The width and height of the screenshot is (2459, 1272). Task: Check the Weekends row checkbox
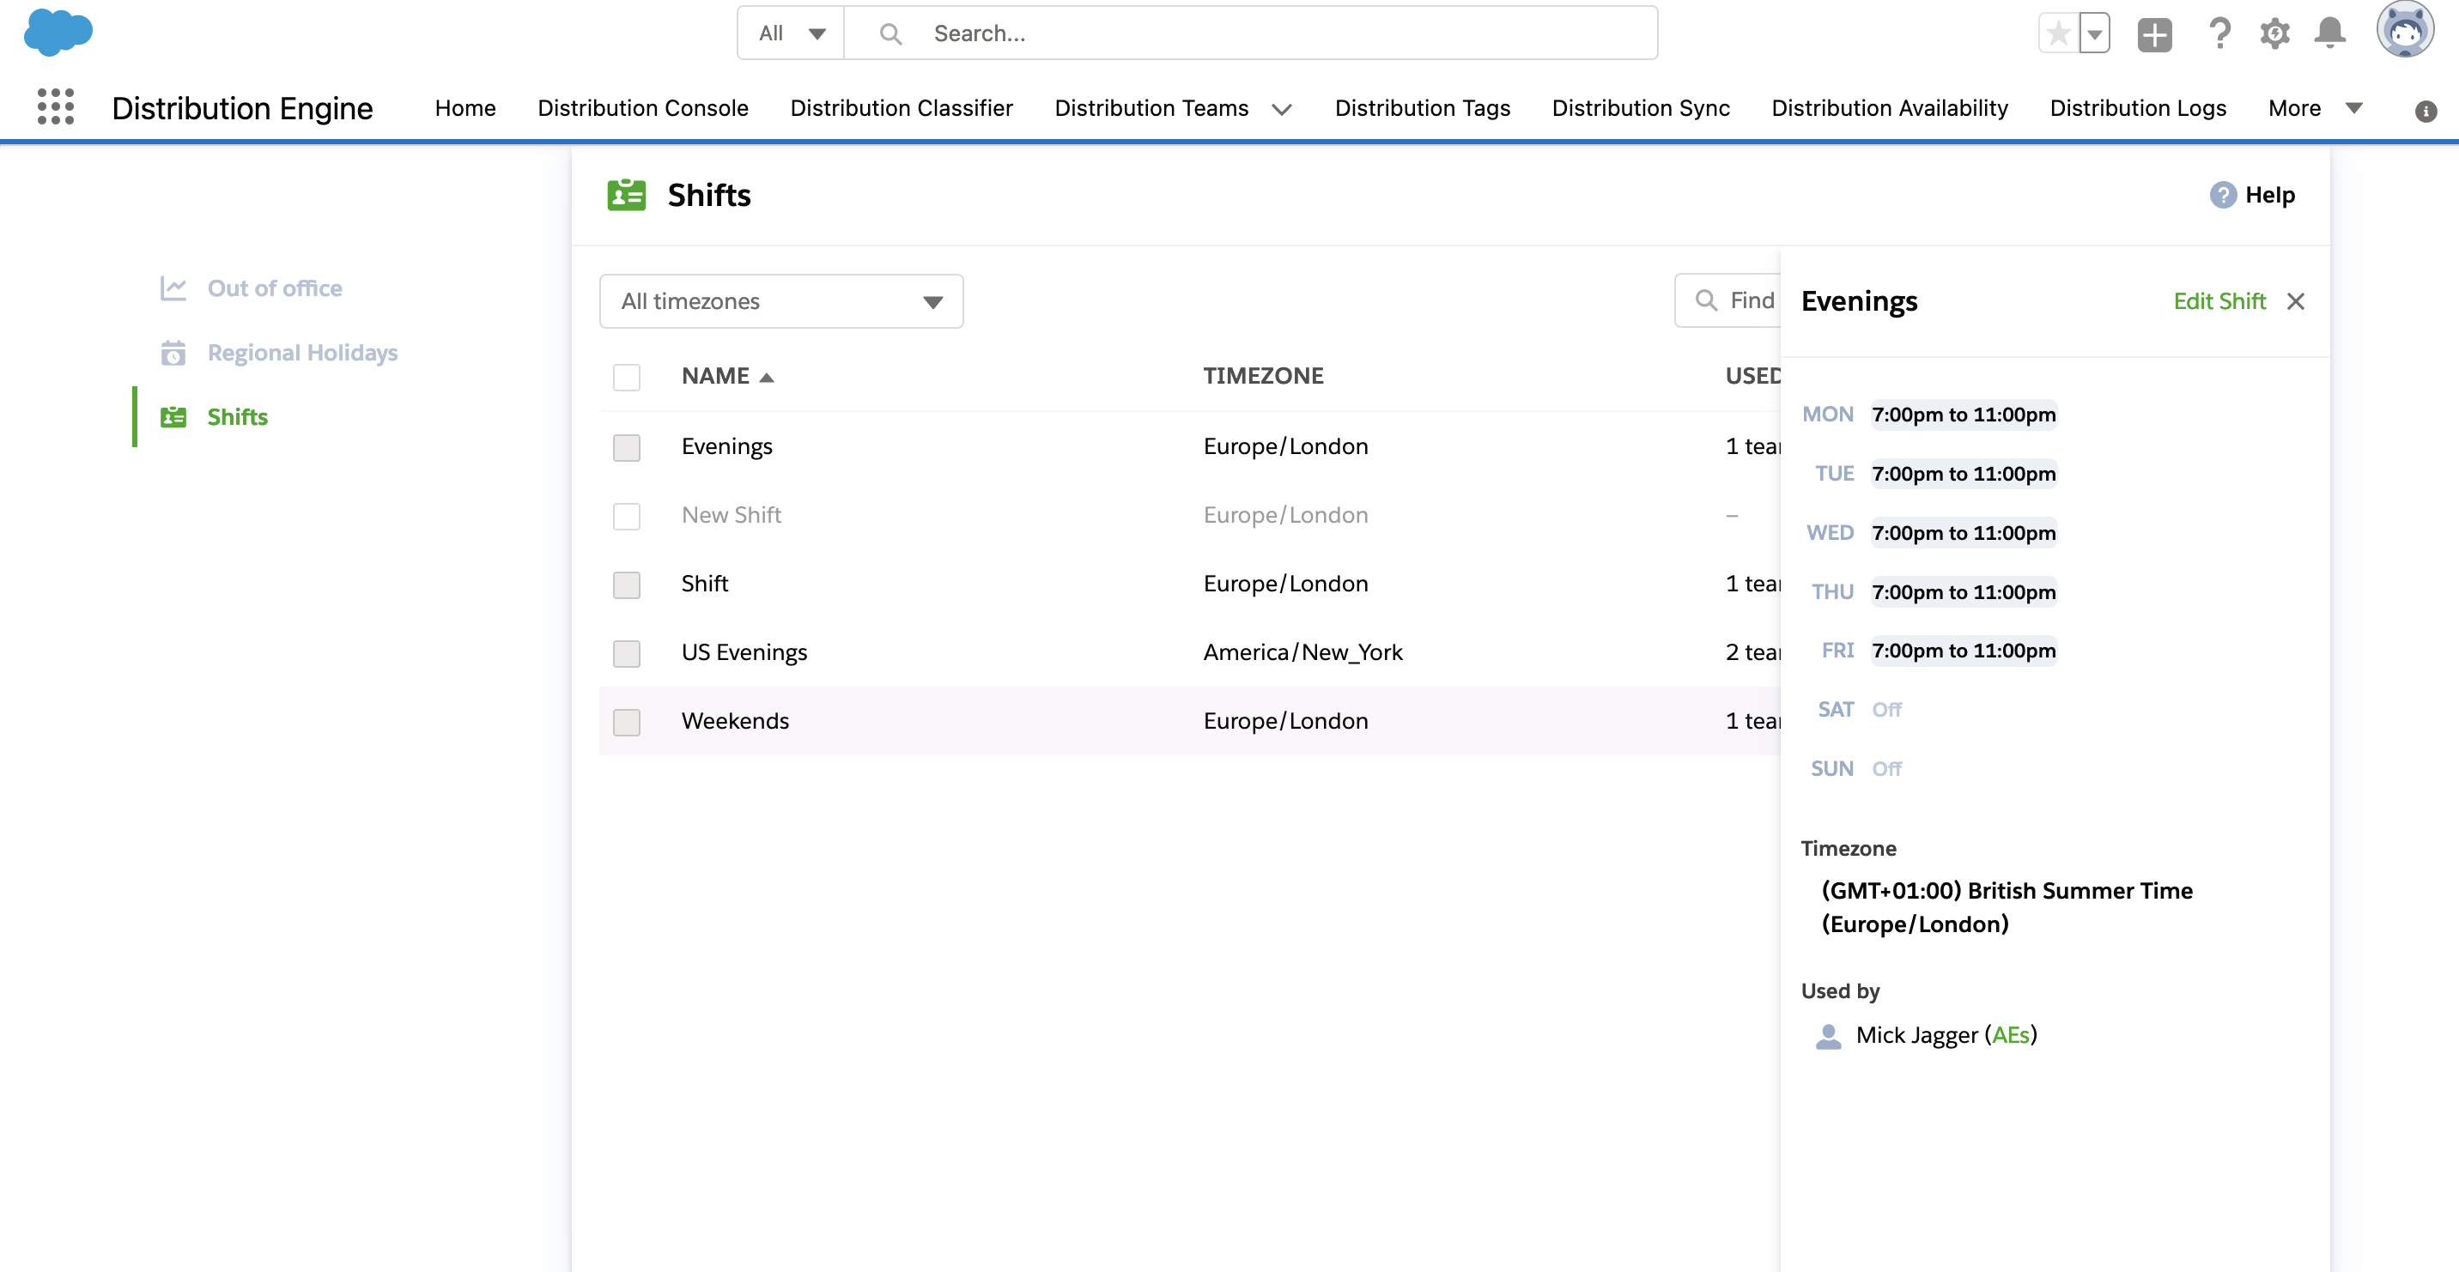click(x=626, y=723)
